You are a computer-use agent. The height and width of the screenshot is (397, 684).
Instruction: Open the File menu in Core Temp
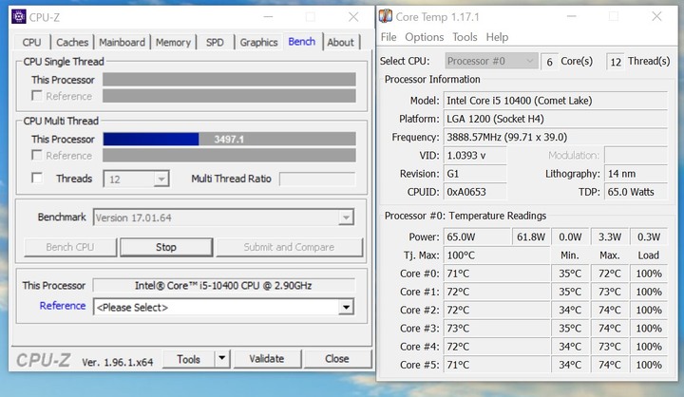pos(389,37)
